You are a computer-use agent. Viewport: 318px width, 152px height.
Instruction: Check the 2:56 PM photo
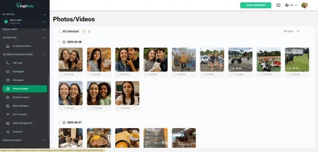pos(174,75)
